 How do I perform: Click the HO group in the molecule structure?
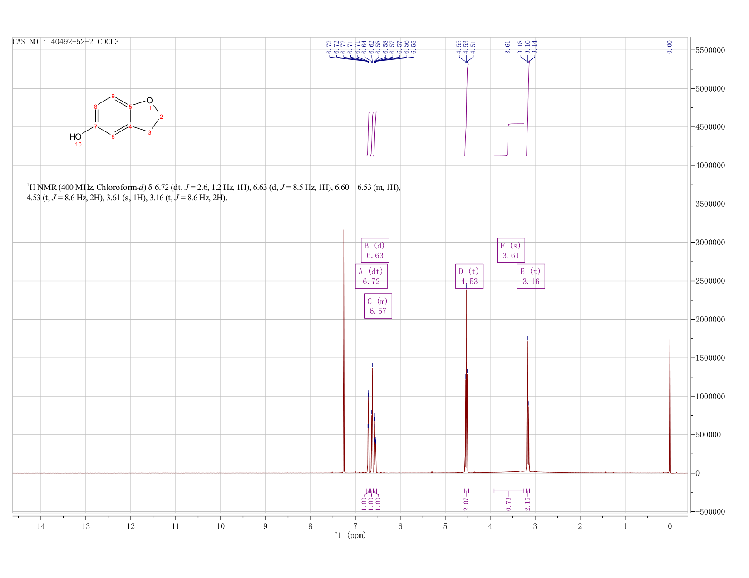click(75, 136)
